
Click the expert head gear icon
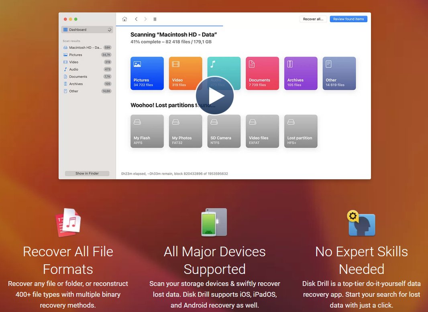361,223
